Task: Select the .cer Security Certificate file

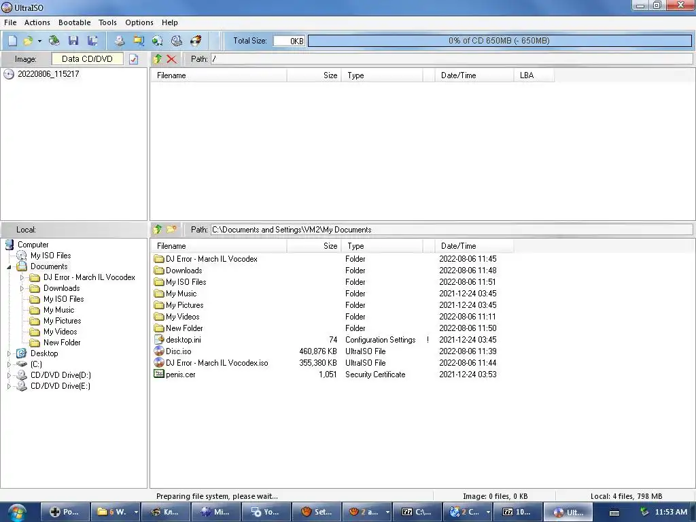Action: (181, 375)
